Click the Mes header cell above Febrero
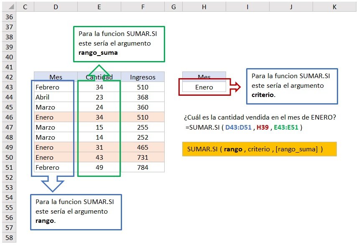 click(56, 77)
